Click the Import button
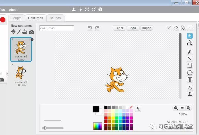This screenshot has height=135, width=199. tap(147, 28)
